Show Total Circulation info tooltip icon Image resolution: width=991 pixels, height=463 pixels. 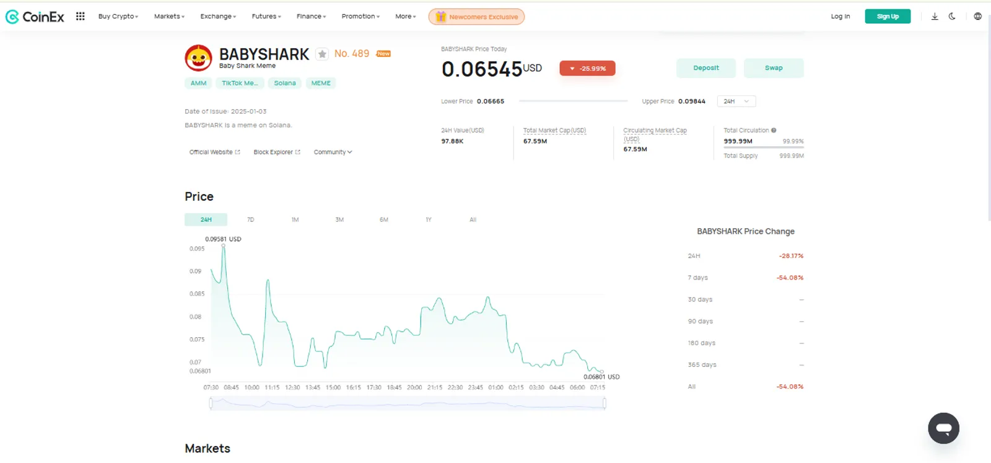coord(774,130)
